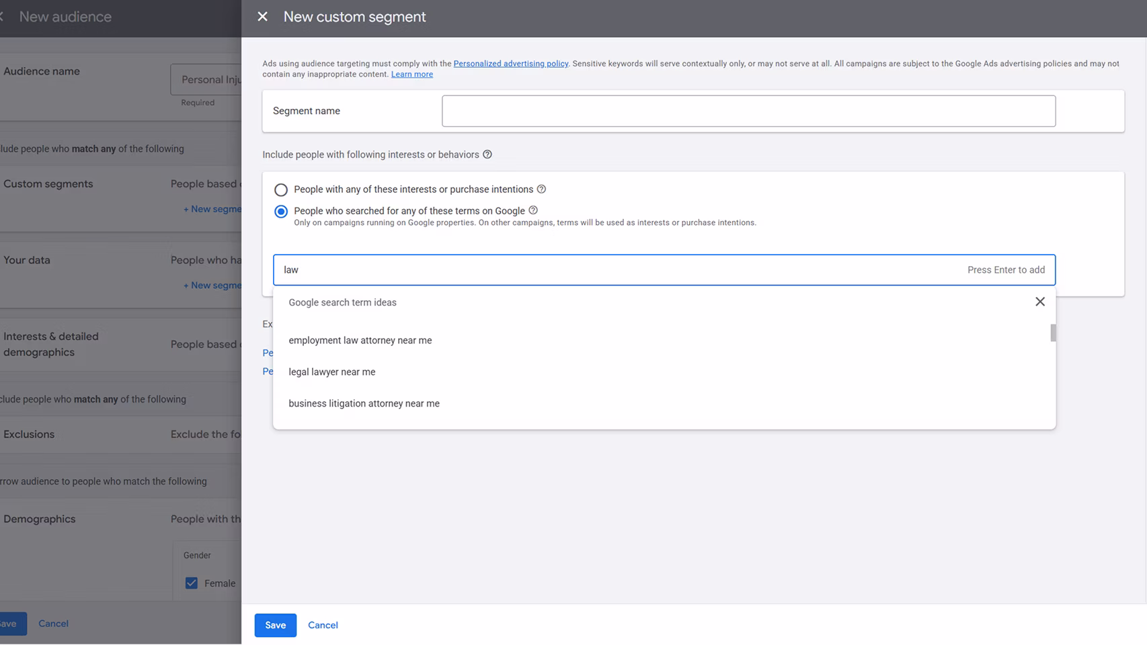Select people who searched terms on Google
1147x645 pixels.
click(x=281, y=212)
